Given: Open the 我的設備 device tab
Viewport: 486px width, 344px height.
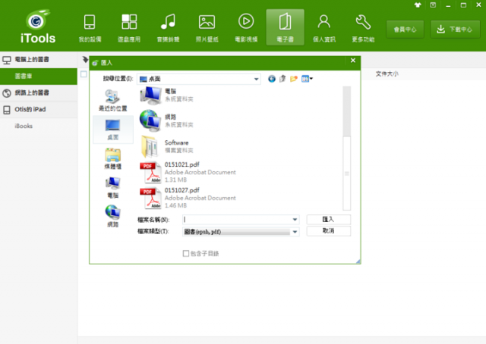Looking at the screenshot, I should coord(90,28).
